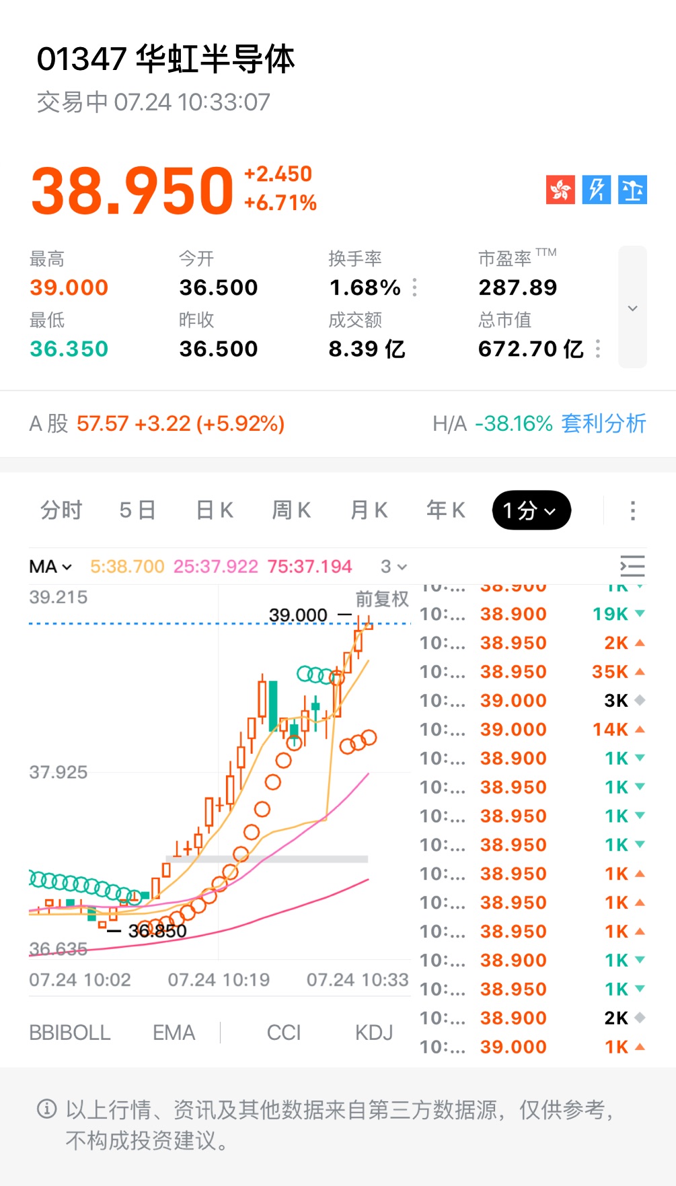Tap the list settings icon beside MA values
This screenshot has height=1186, width=676.
coord(632,567)
